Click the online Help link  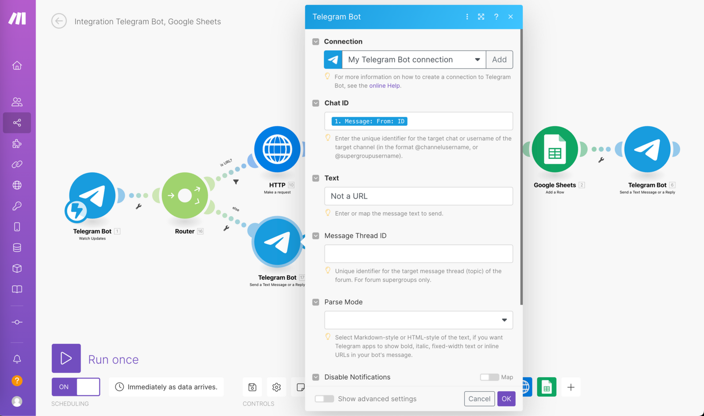[385, 86]
